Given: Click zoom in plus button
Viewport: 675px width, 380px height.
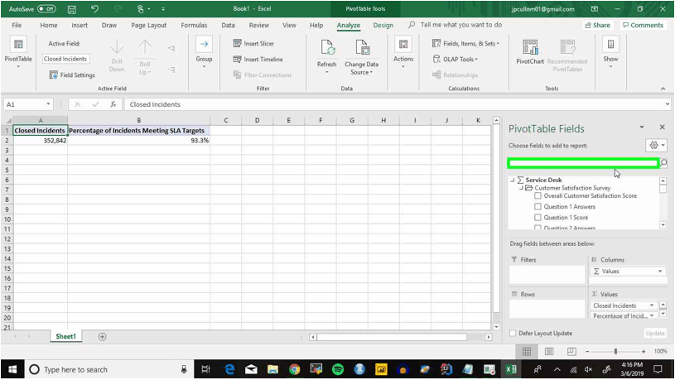Looking at the screenshot, I should 644,352.
